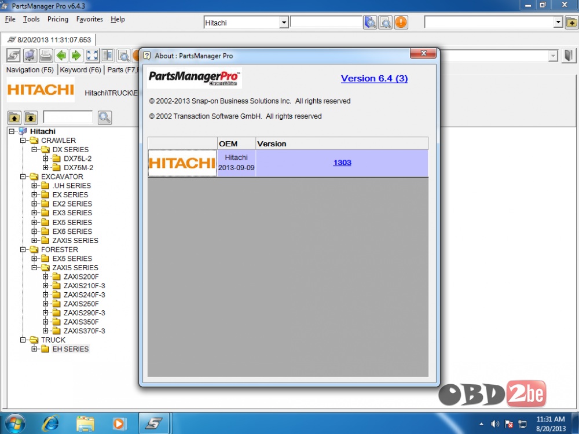This screenshot has width=579, height=434.
Task: Expand the EH SERIES node
Action: point(34,349)
